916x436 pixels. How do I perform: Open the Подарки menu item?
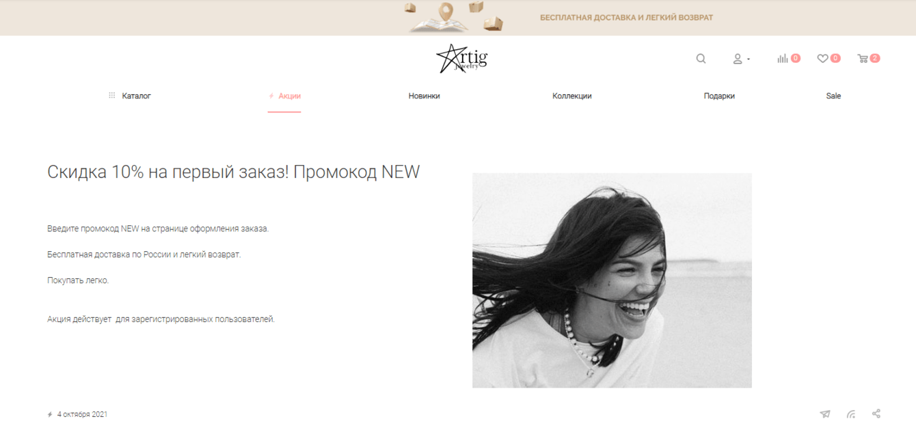click(719, 96)
